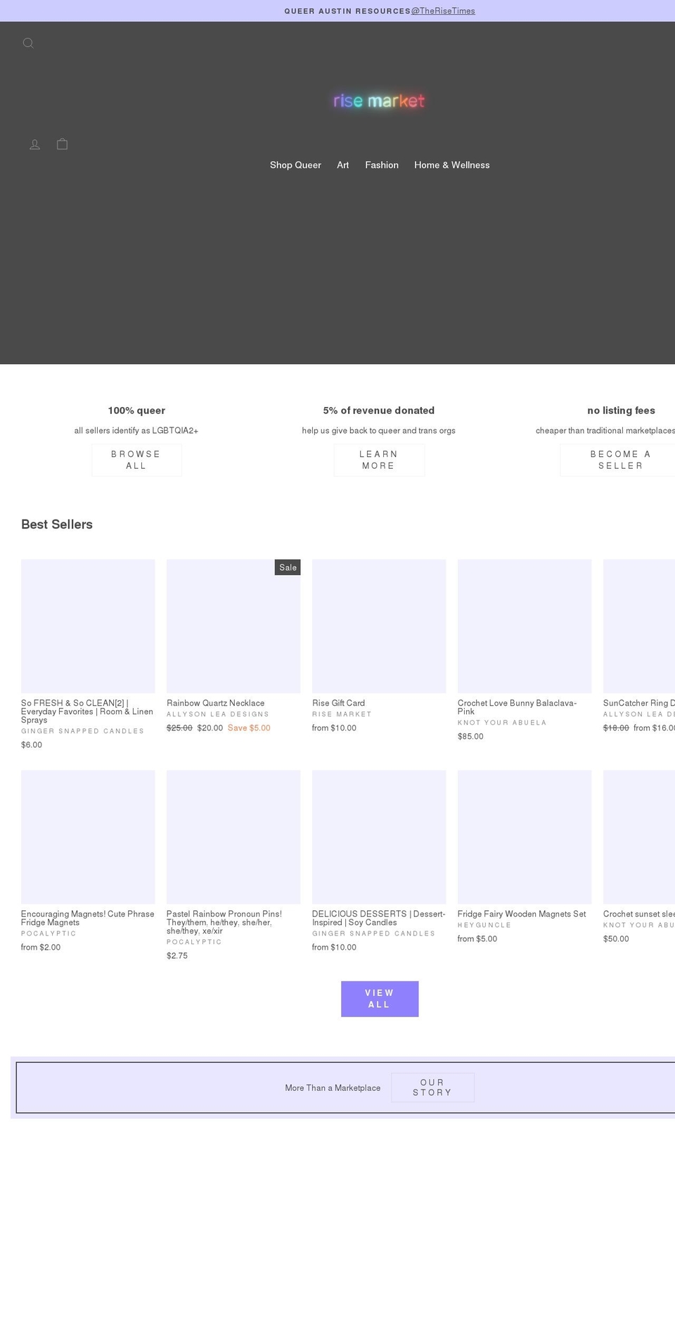Open the Shop Queer menu
Viewport: 675px width, 1318px height.
(x=295, y=165)
